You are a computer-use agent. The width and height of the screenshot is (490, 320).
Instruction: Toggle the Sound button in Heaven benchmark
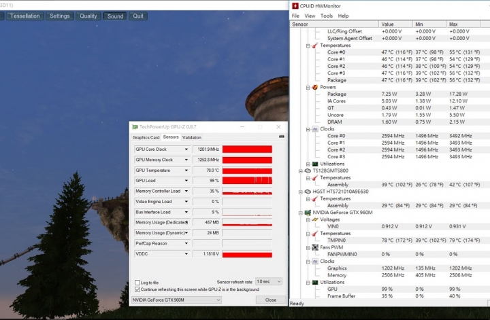[115, 16]
